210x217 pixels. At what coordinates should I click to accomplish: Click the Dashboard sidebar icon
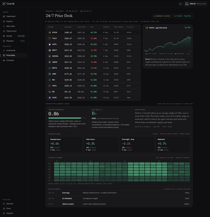coord(4,16)
